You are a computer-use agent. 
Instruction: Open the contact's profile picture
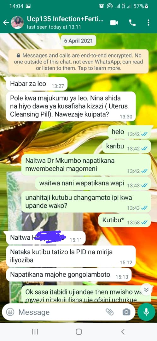(x=17, y=22)
